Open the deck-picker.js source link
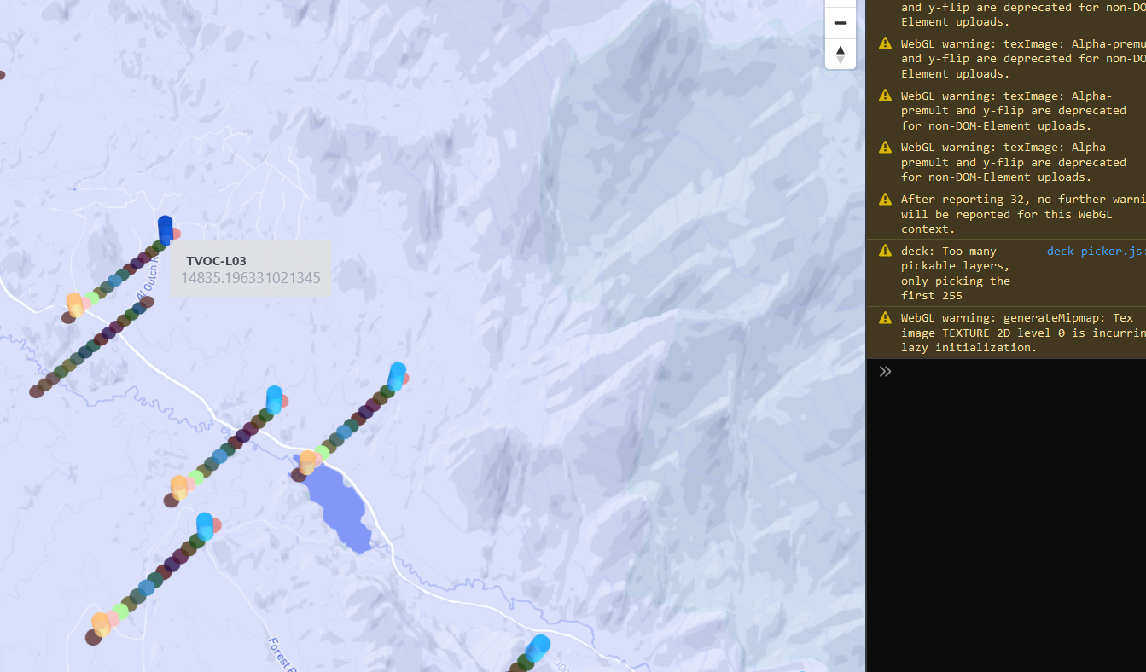This screenshot has height=672, width=1146. point(1097,251)
